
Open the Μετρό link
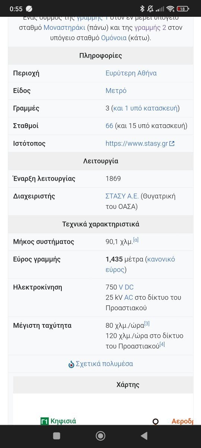[x=116, y=91]
